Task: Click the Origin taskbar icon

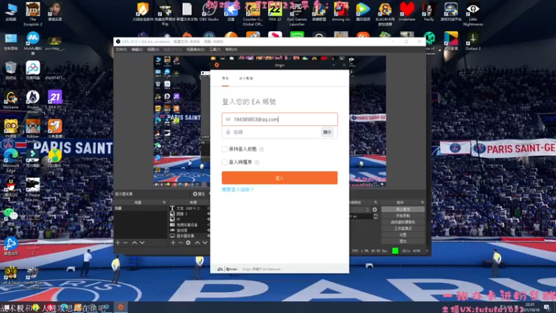Action: pyautogui.click(x=120, y=307)
